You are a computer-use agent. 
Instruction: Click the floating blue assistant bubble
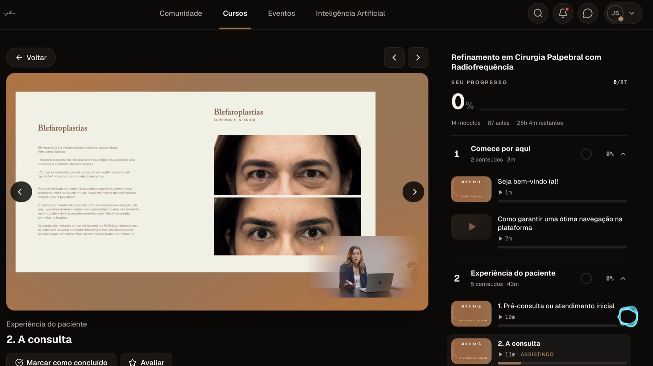click(628, 316)
